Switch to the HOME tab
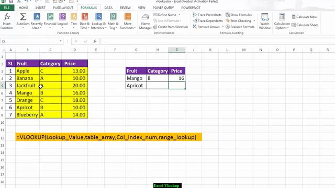The image size is (335, 188). tap(23, 8)
